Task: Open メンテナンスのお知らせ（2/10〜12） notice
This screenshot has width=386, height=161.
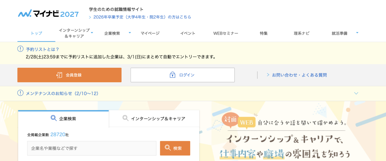Action: click(x=62, y=93)
